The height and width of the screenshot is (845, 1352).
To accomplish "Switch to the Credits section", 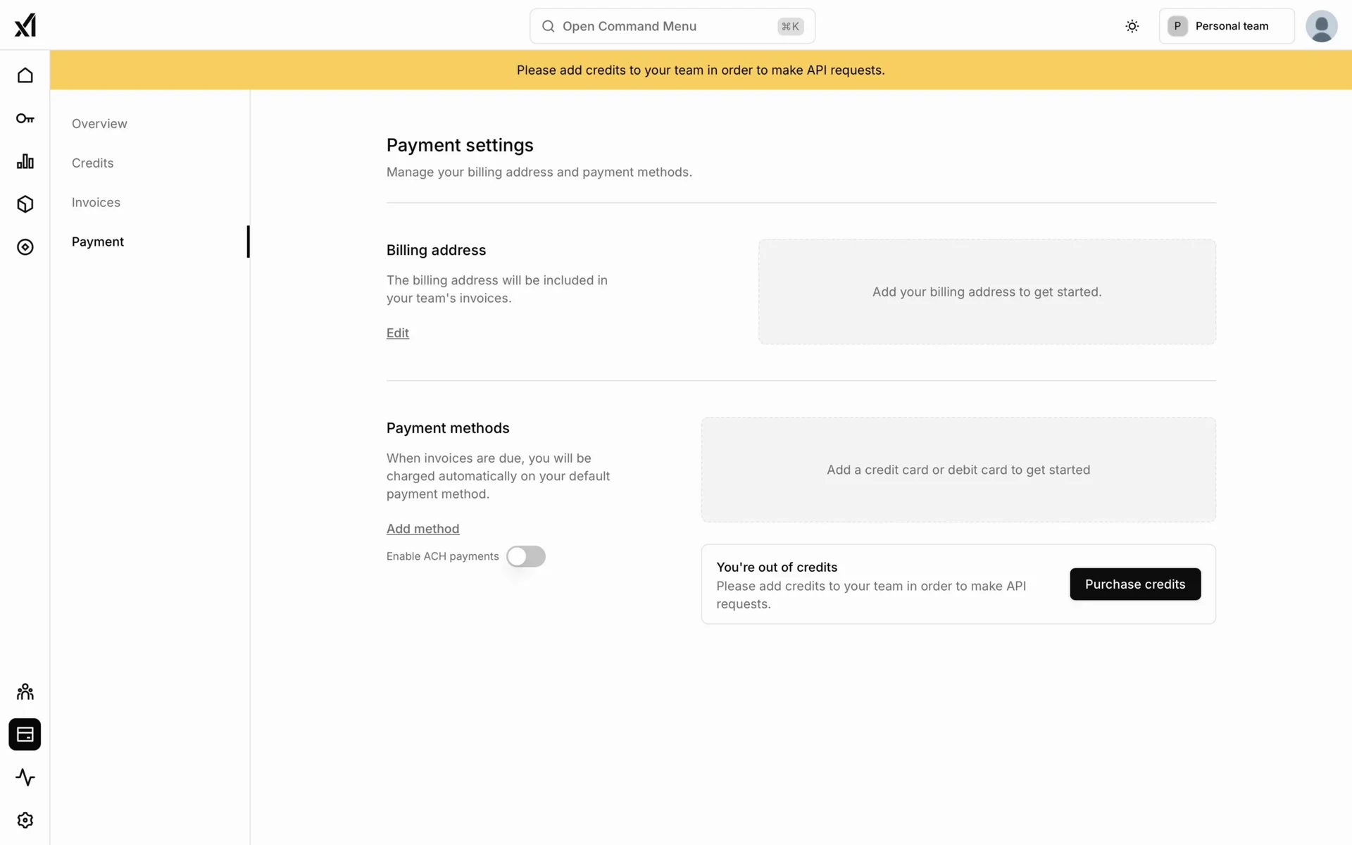I will coord(92,163).
